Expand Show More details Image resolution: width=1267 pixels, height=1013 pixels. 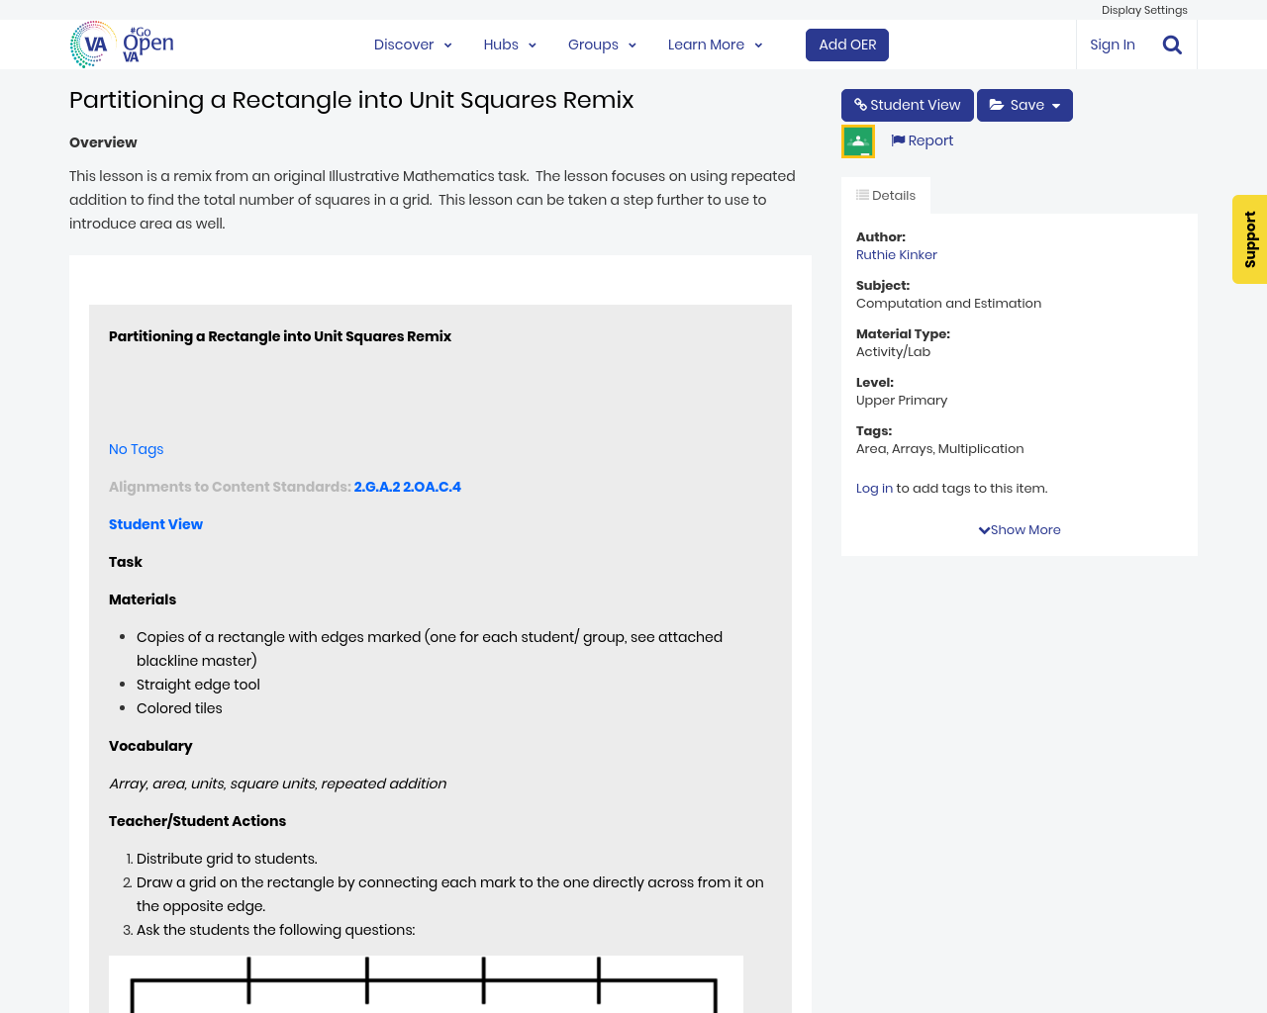pyautogui.click(x=1020, y=529)
